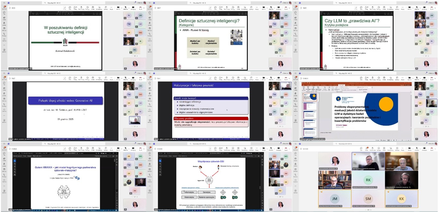Toggle microphone in meeting showing AGH title slide
This screenshot has height=212, width=439.
point(126,9)
